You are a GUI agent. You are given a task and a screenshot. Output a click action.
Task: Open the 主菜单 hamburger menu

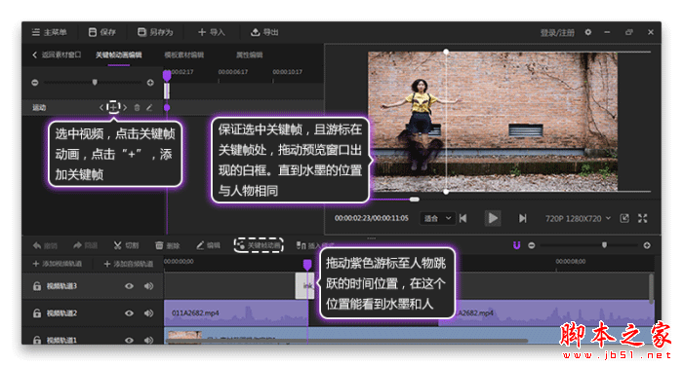coord(49,32)
